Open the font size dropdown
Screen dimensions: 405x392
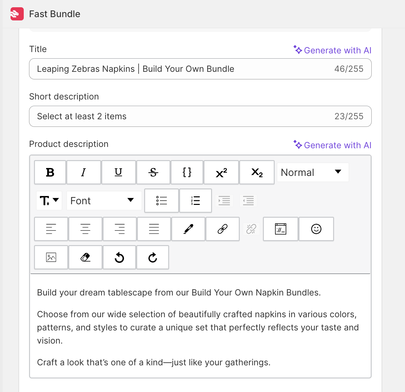pyautogui.click(x=49, y=201)
